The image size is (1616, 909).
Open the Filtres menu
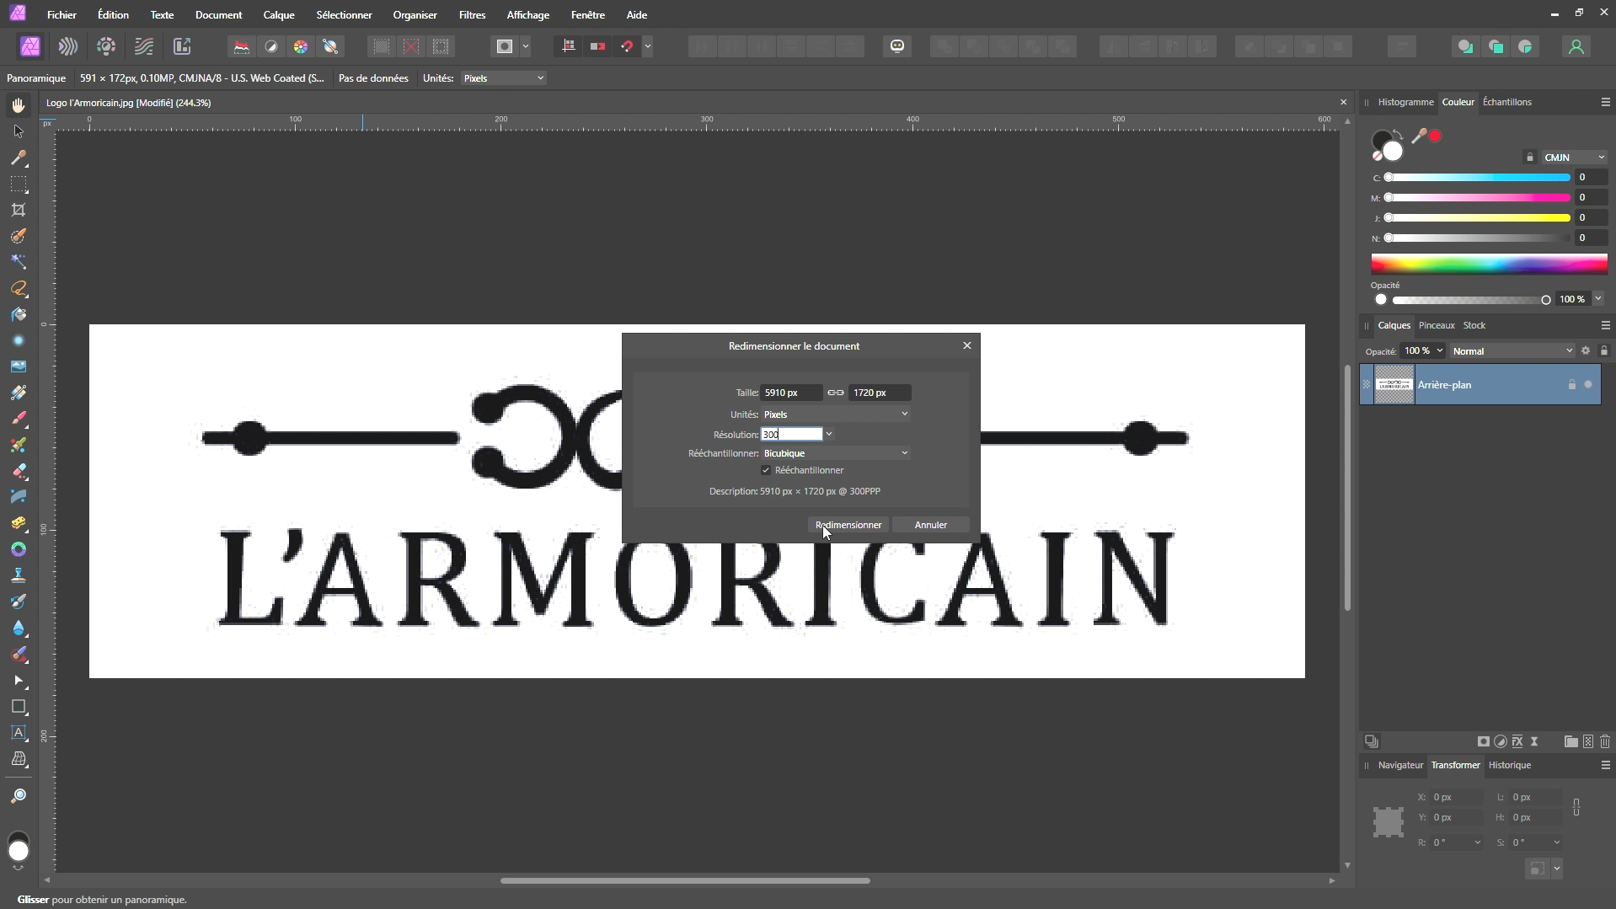click(472, 15)
